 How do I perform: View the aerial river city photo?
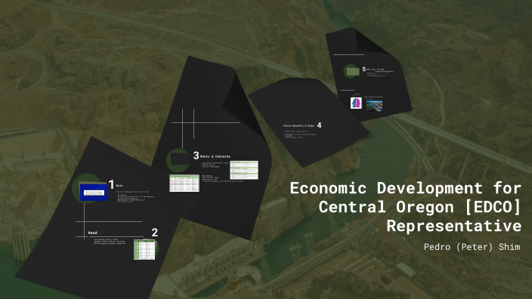point(374,106)
